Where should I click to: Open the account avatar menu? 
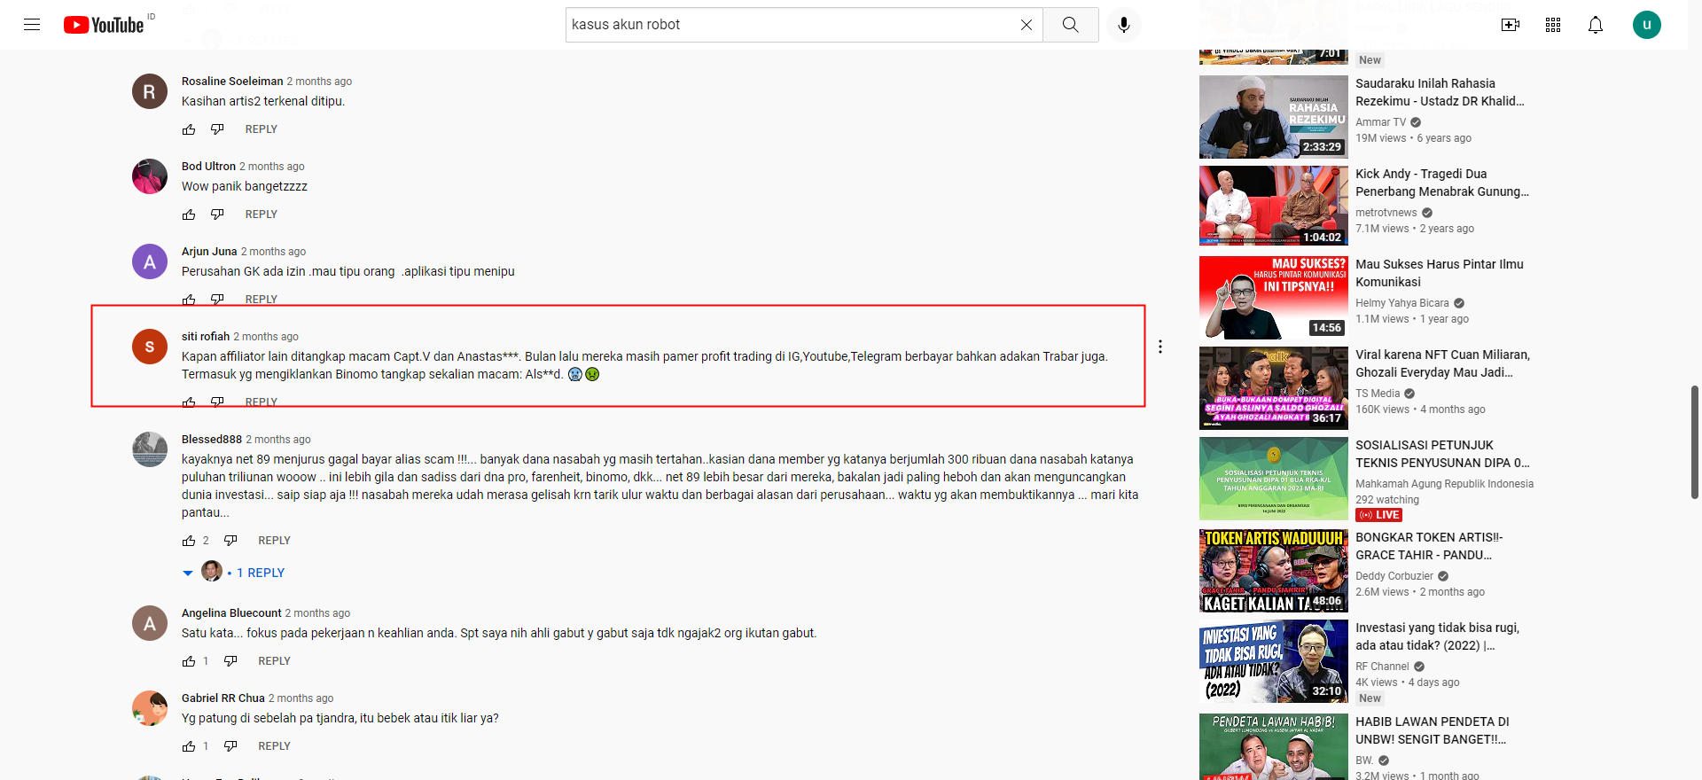click(1647, 25)
